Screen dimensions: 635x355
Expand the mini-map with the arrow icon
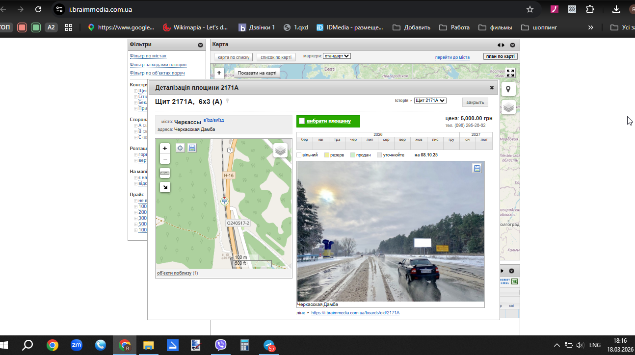165,187
